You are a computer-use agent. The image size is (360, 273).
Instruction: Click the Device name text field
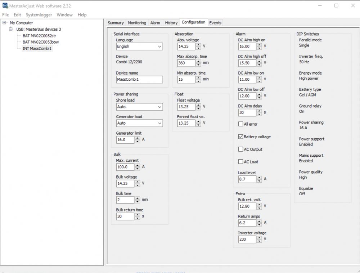coord(139,80)
